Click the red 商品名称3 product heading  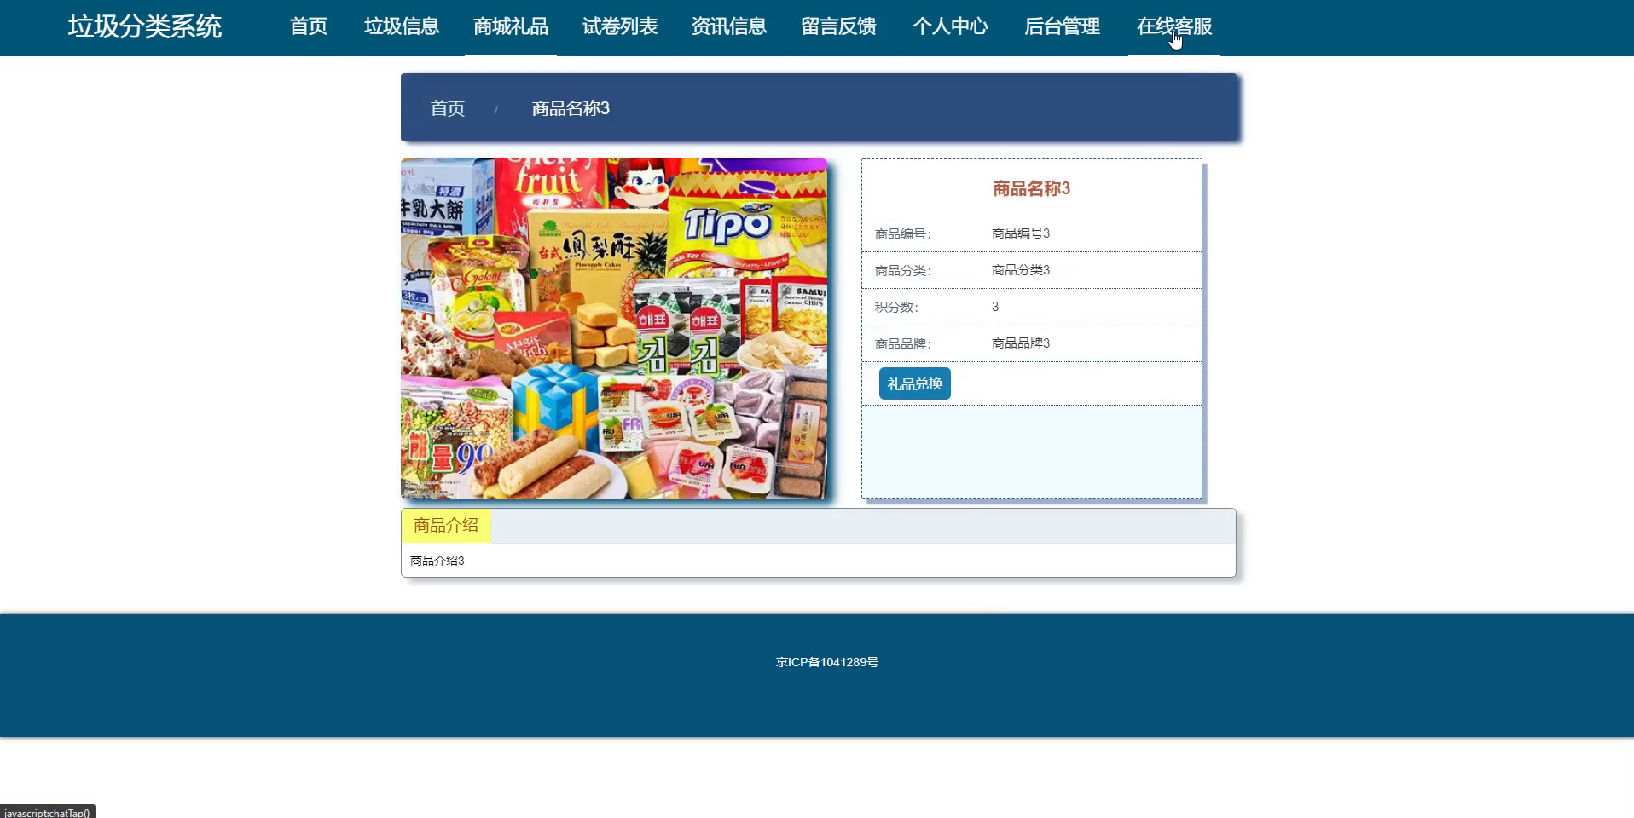[x=1031, y=188]
